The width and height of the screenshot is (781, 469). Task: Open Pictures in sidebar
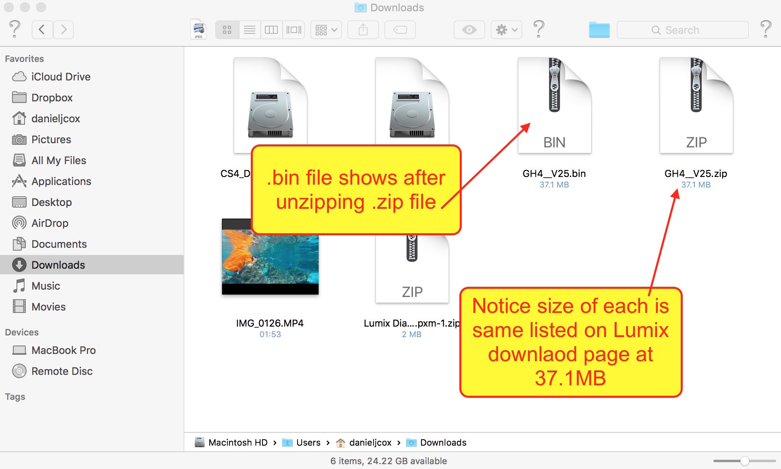tap(92, 139)
